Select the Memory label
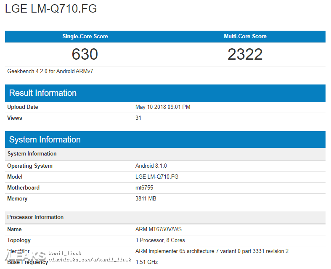The width and height of the screenshot is (331, 269). [17, 199]
